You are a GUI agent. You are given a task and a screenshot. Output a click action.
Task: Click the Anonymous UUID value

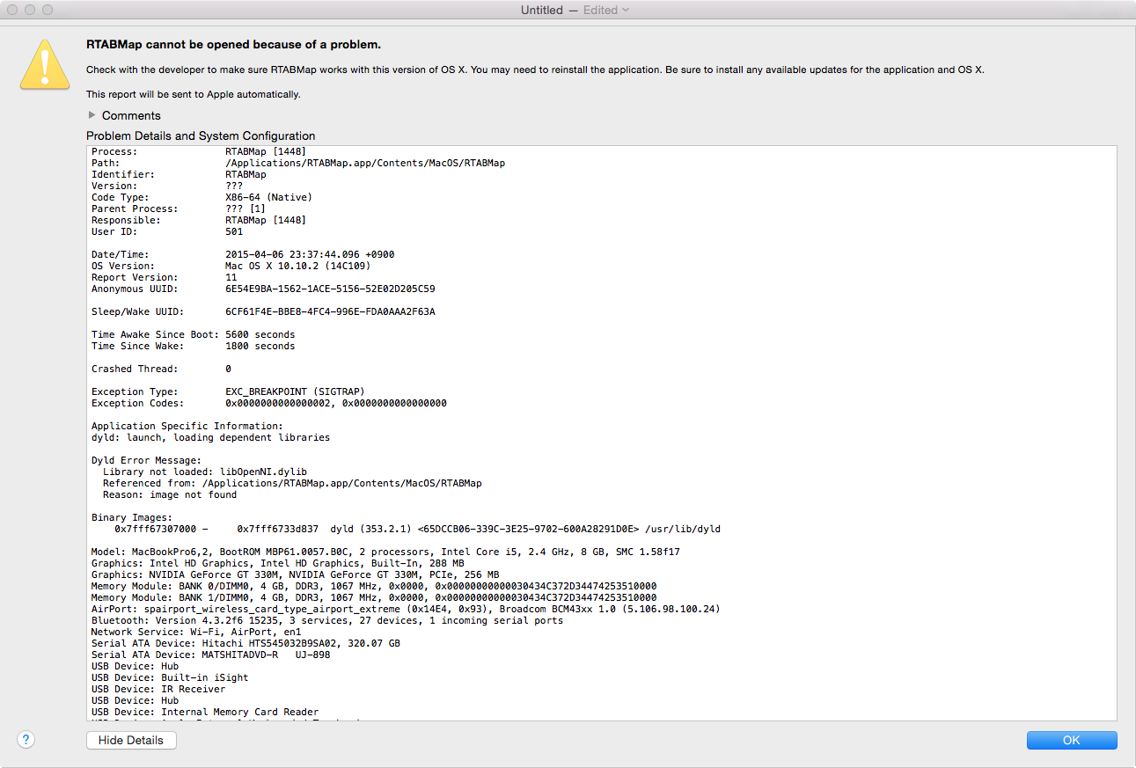click(x=330, y=289)
